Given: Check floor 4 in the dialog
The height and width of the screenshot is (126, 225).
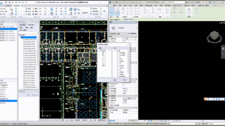Looking at the screenshot, I should [103, 61].
